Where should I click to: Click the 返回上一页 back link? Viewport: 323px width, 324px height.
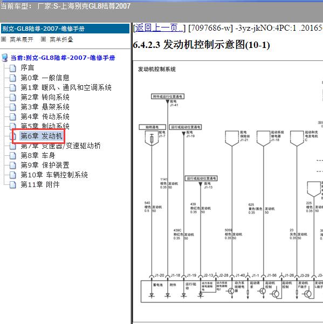point(159,27)
